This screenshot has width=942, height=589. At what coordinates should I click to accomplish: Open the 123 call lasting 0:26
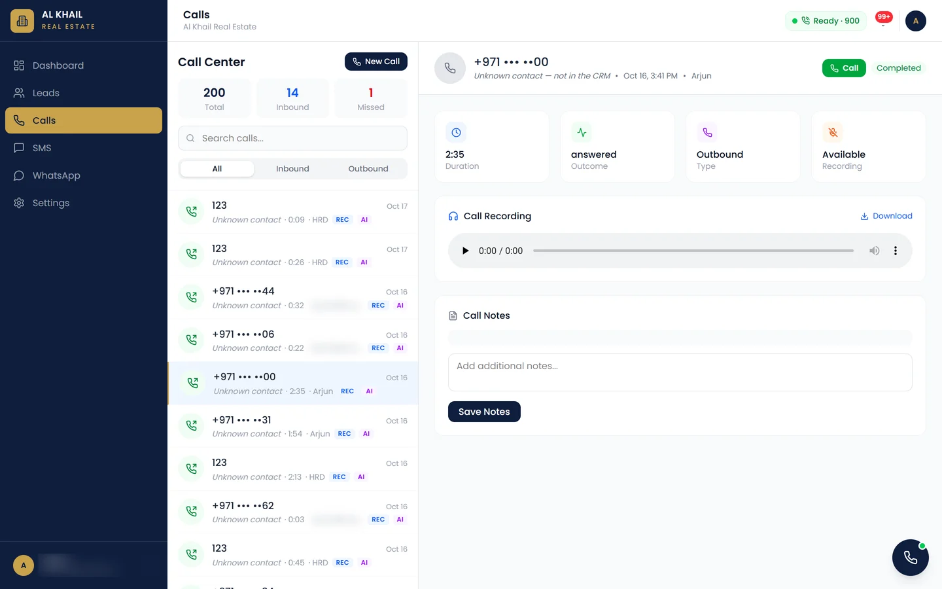293,255
